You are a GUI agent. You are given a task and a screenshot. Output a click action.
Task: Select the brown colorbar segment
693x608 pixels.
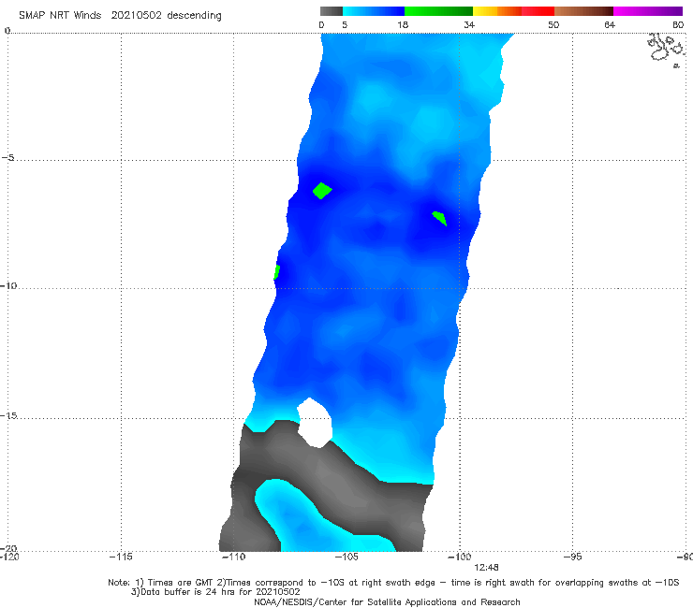click(583, 11)
